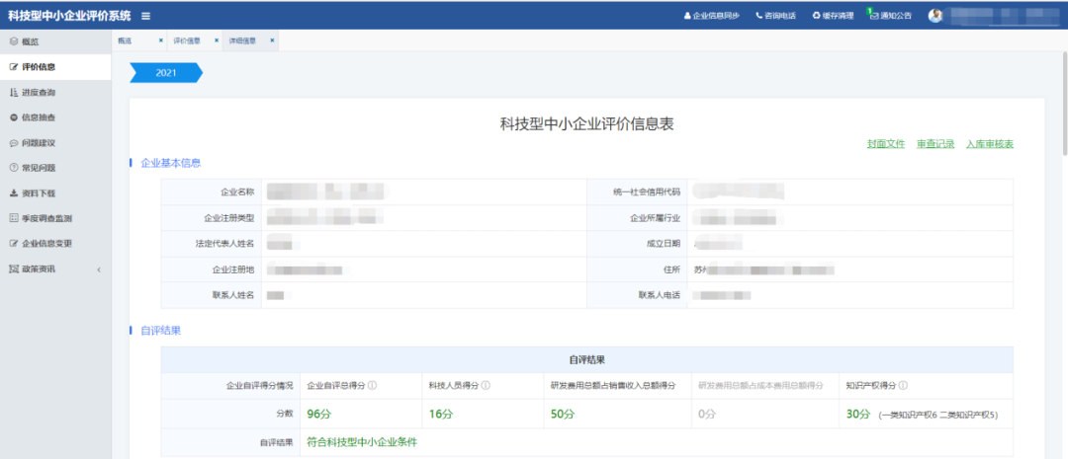1068x459 pixels.
Task: Close the 评价信息 tab
Action: 217,40
